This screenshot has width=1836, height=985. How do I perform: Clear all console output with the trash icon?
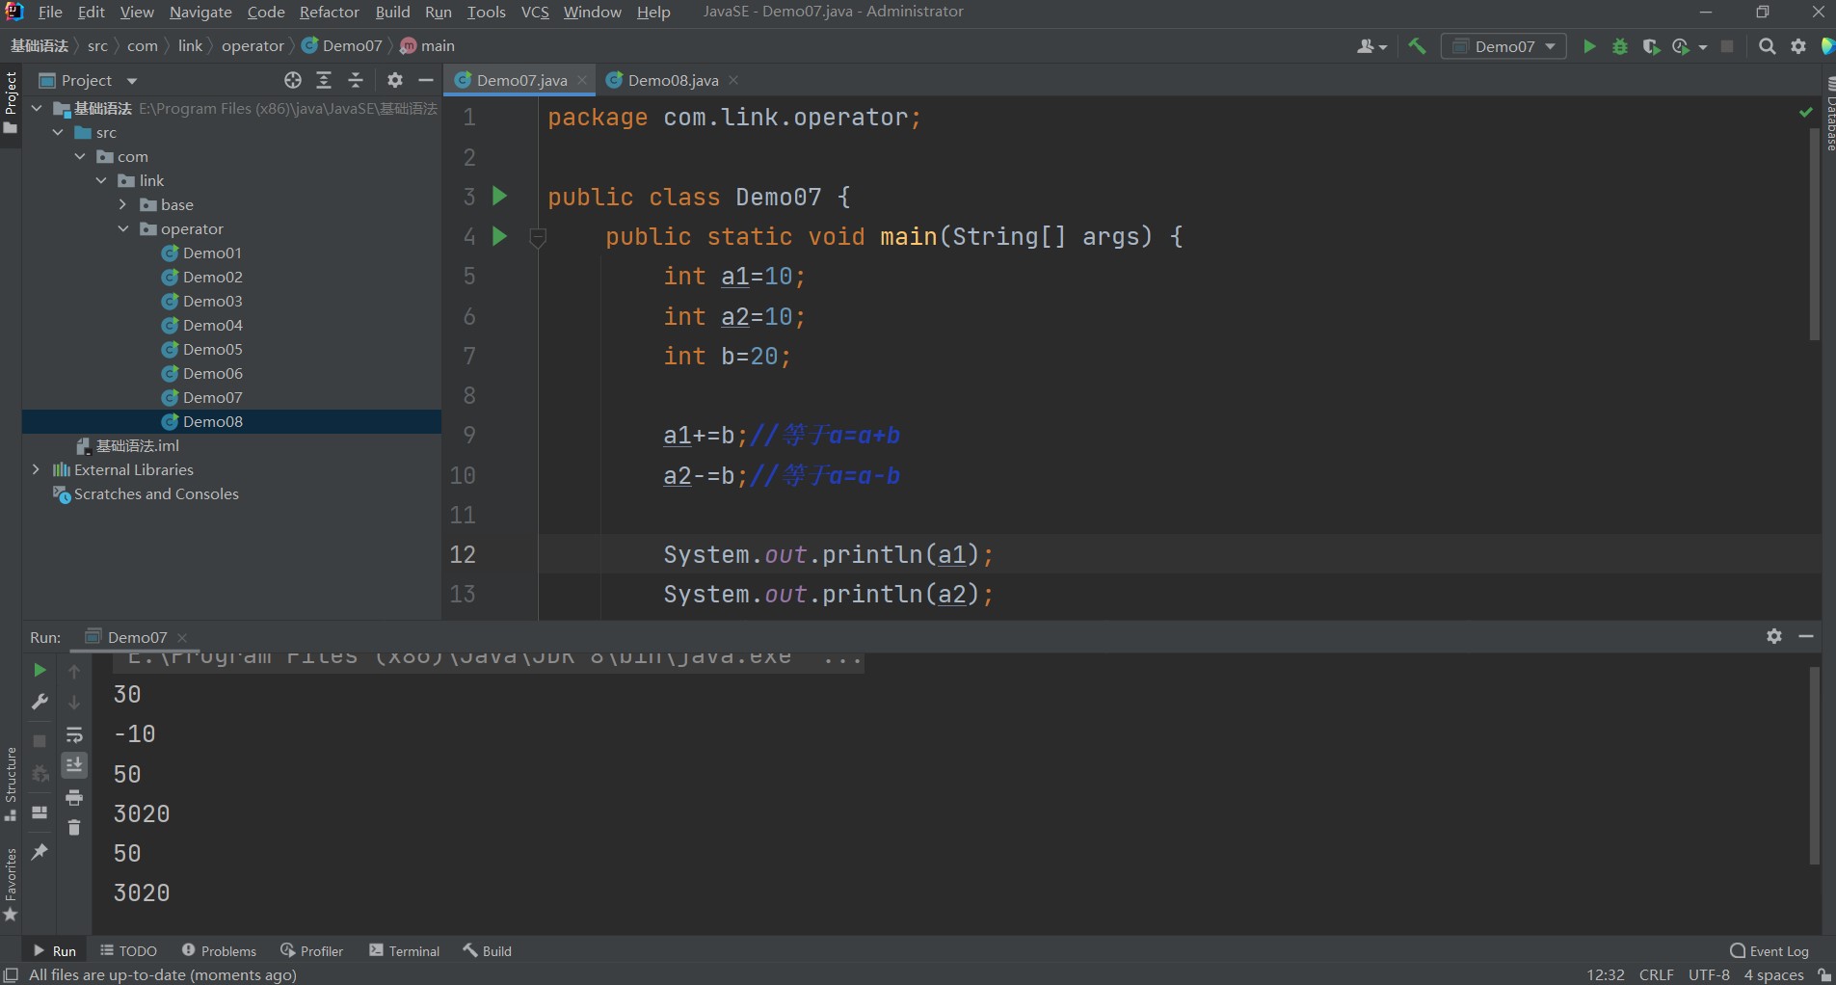tap(74, 828)
